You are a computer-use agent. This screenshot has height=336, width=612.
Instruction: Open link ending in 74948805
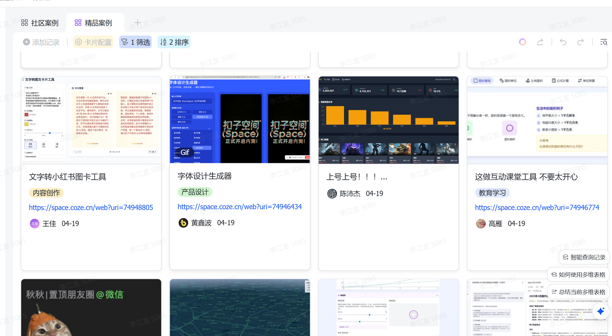tap(91, 208)
